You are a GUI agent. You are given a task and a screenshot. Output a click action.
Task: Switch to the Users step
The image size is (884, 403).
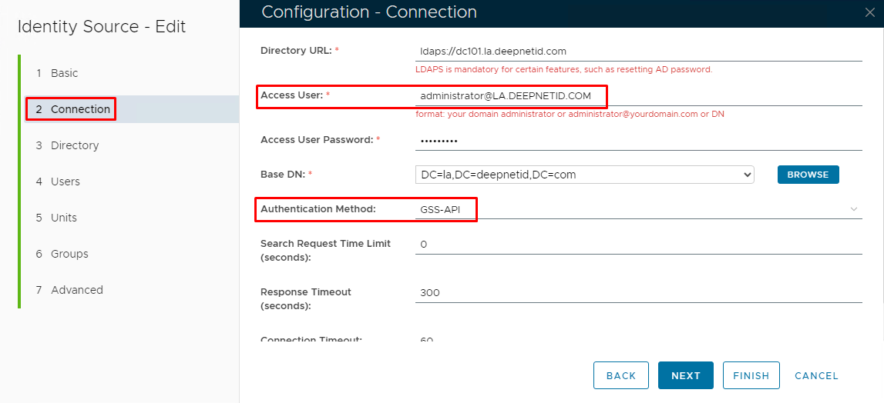point(66,182)
